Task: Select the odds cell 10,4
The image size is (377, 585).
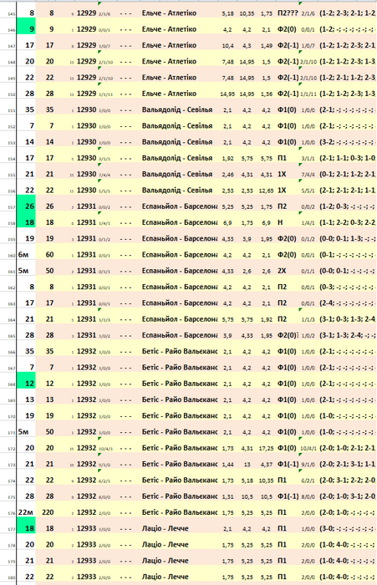Action: tap(227, 45)
